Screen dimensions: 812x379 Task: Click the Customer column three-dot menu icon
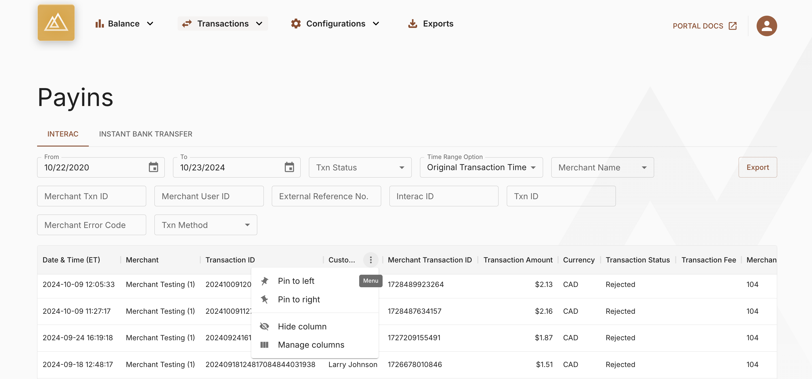[370, 260]
